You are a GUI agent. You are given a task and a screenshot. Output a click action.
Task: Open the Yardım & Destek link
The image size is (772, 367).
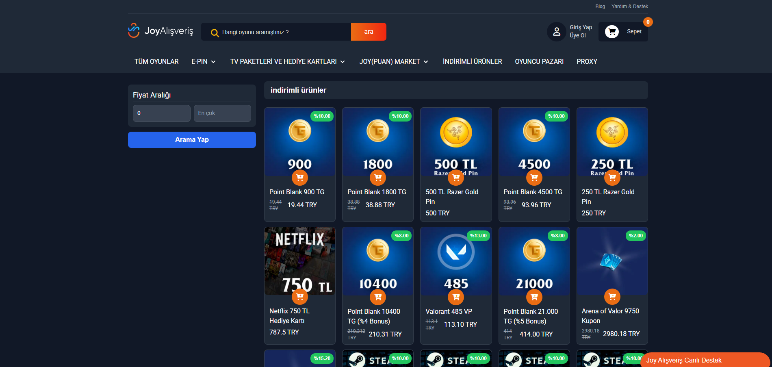click(630, 7)
